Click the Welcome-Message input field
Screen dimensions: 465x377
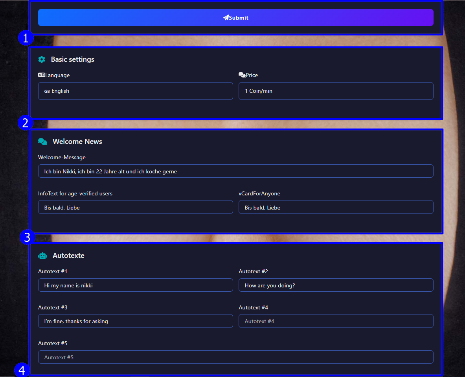pos(235,171)
